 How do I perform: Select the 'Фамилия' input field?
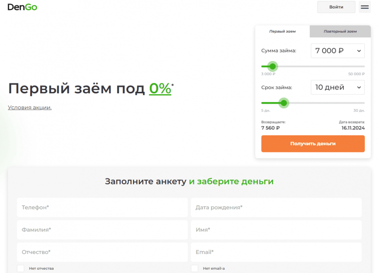pyautogui.click(x=102, y=229)
